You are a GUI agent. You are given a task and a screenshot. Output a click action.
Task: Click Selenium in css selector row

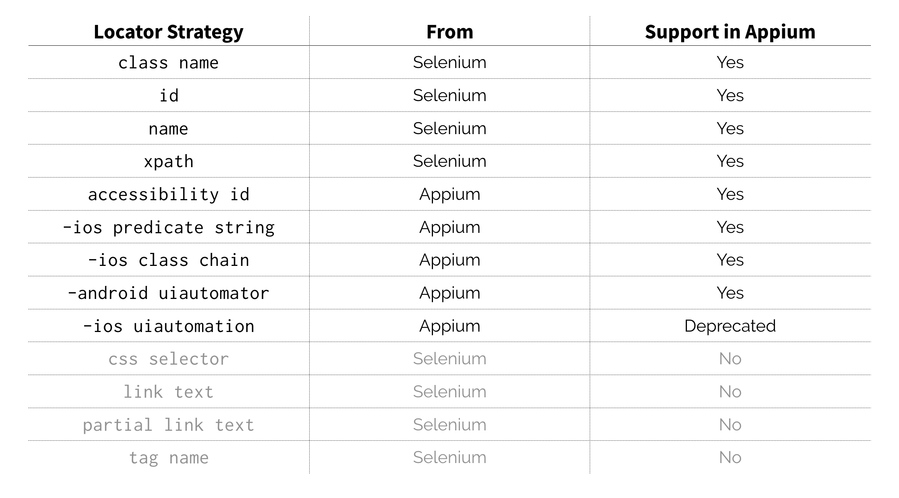coord(449,359)
